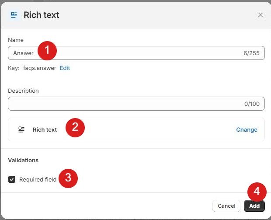
Task: Click red step marker number 4
Action: coord(257,191)
